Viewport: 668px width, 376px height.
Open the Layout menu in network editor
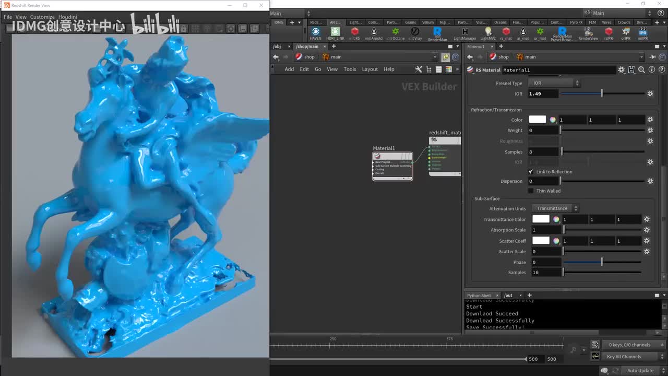pos(370,69)
